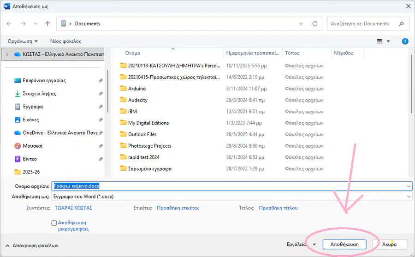Go up one folder level

[47, 24]
